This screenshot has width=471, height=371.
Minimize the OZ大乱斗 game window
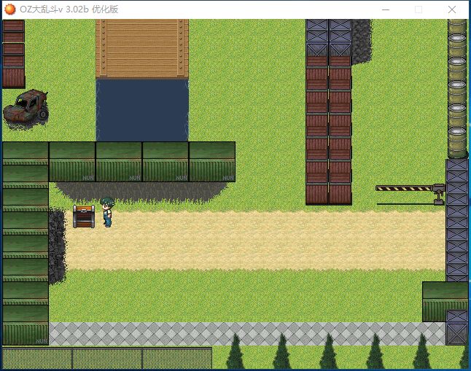point(386,9)
